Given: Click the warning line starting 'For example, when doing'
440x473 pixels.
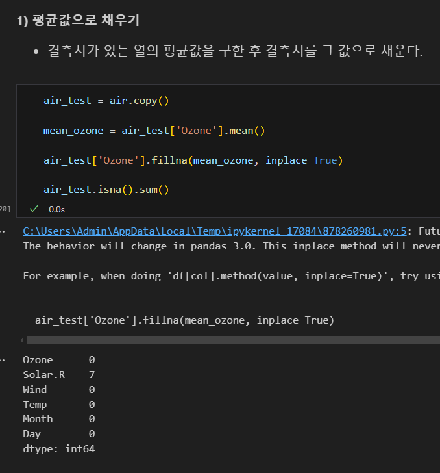Looking at the screenshot, I should (232, 276).
